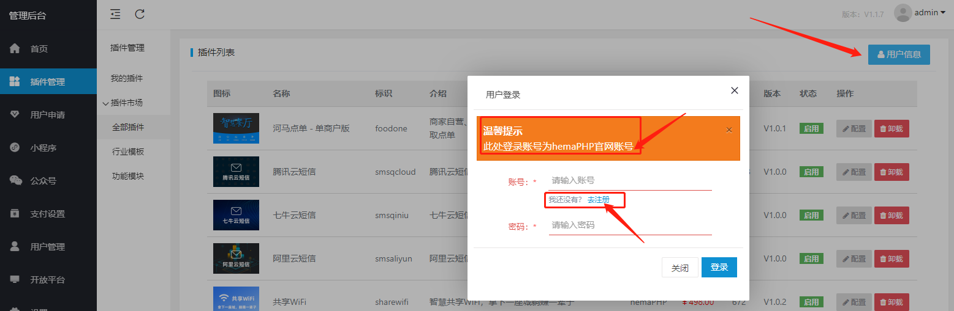Open 公众号 sidebar section

click(48, 181)
